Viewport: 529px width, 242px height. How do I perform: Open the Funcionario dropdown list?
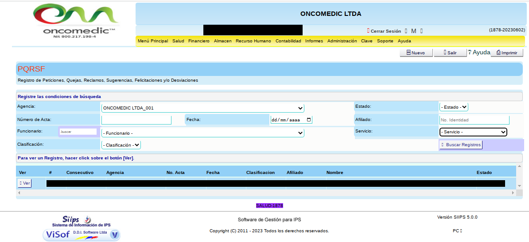pyautogui.click(x=202, y=133)
